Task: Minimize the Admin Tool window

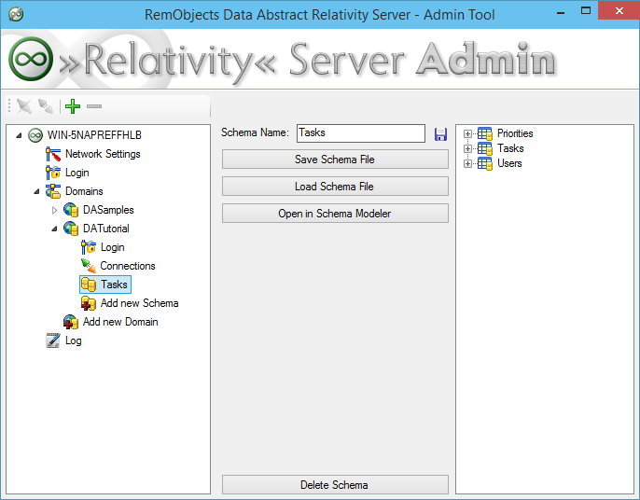Action: (x=561, y=11)
